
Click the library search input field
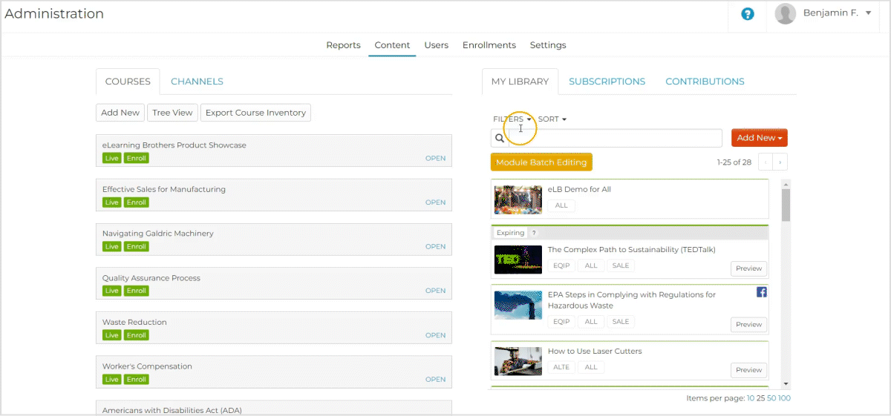point(615,138)
